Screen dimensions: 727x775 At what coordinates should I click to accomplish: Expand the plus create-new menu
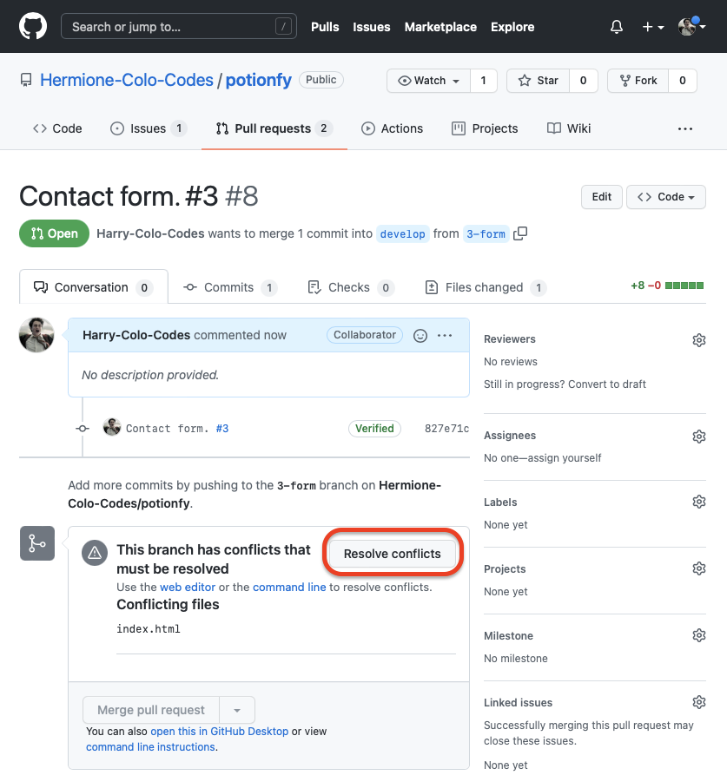pyautogui.click(x=652, y=27)
